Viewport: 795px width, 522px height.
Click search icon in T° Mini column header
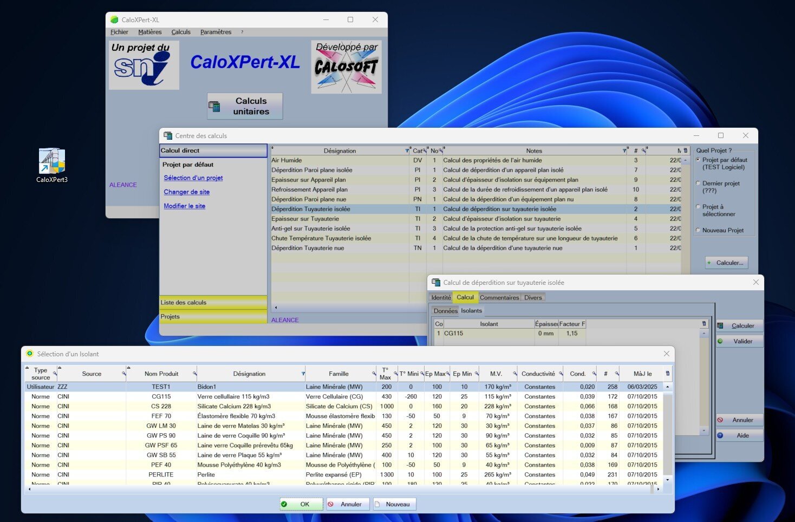point(422,374)
